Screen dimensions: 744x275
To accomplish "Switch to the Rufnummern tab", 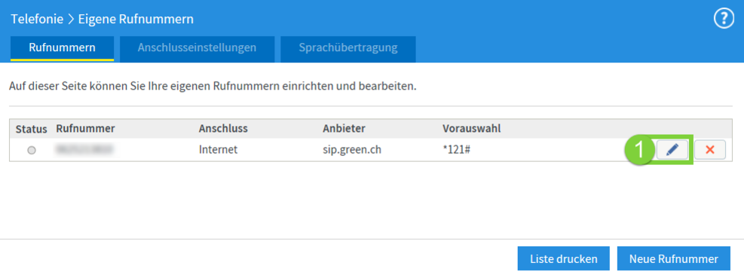I will click(x=62, y=48).
